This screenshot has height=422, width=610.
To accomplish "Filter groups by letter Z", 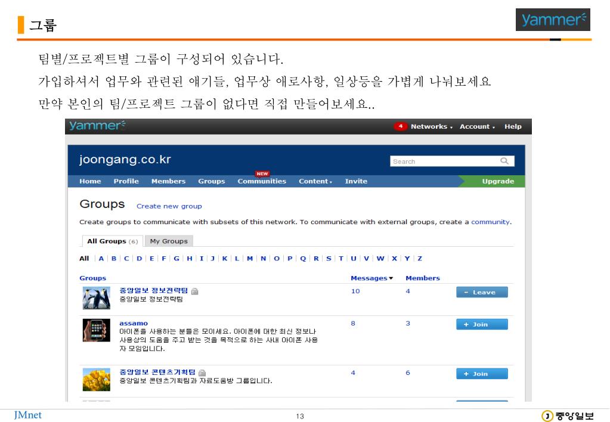I will [420, 258].
